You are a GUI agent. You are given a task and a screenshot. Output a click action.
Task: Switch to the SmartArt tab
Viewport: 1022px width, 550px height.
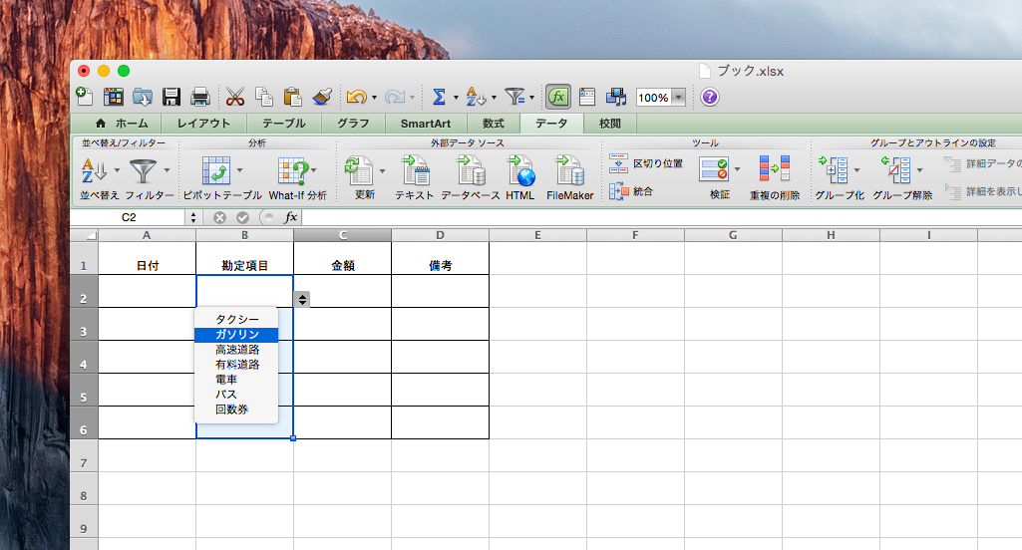point(425,124)
